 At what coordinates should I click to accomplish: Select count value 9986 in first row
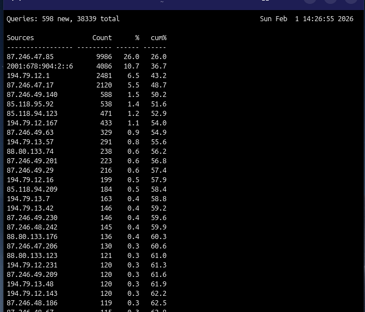click(x=103, y=57)
